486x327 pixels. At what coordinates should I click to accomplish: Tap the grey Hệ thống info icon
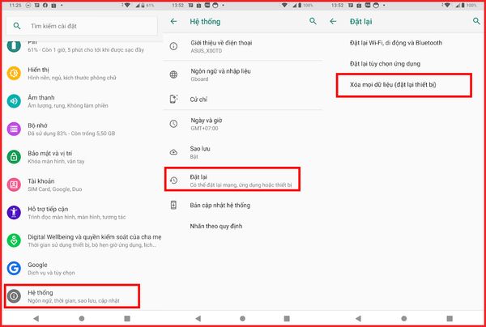(14, 296)
